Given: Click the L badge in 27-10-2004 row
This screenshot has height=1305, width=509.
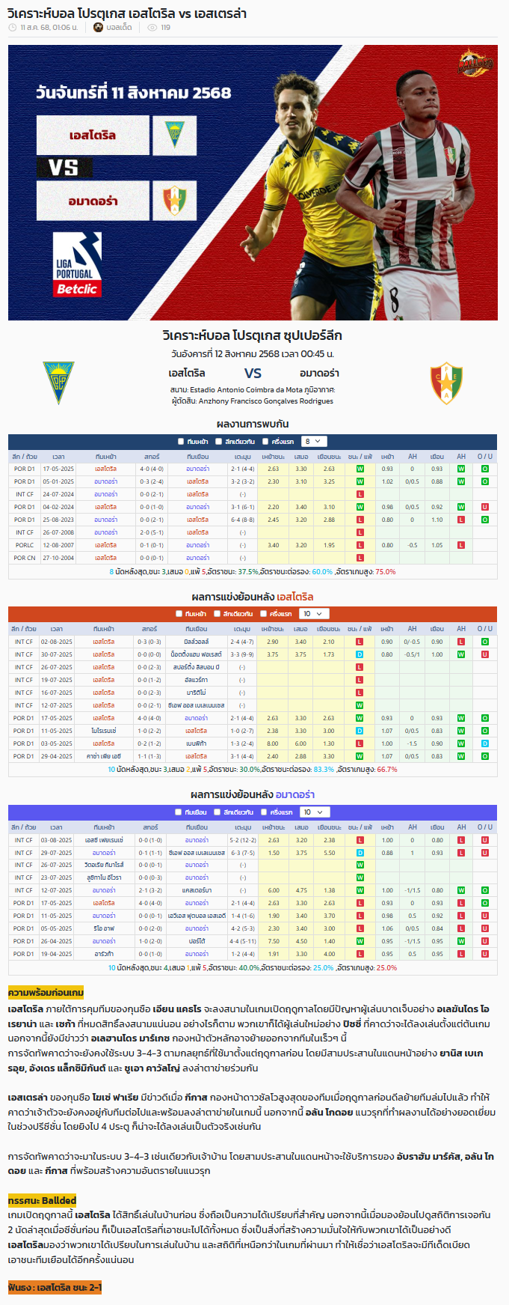Looking at the screenshot, I should tap(360, 558).
